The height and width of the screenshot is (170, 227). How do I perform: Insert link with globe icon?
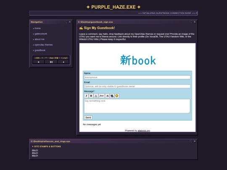coord(112,96)
